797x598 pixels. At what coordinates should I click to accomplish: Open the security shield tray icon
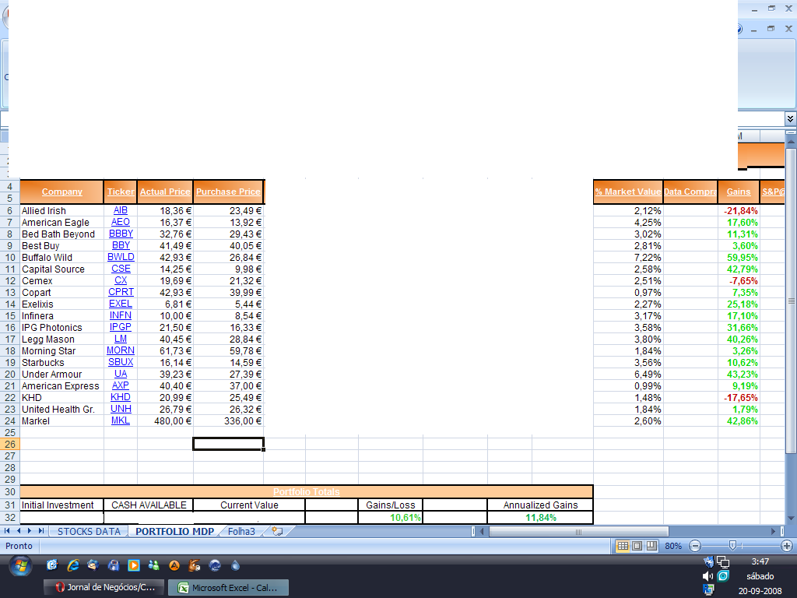[708, 562]
